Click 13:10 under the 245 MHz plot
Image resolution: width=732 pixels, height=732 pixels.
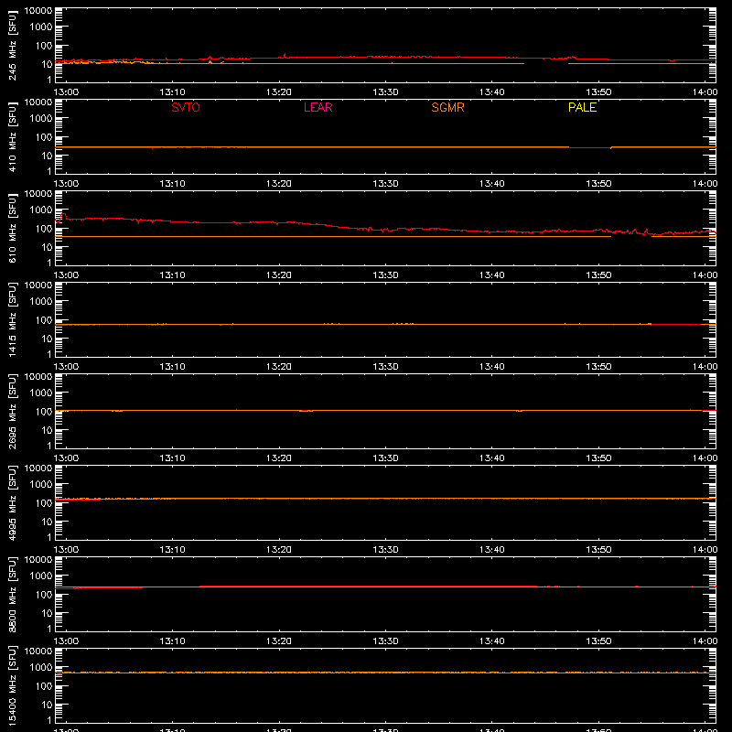[x=172, y=92]
